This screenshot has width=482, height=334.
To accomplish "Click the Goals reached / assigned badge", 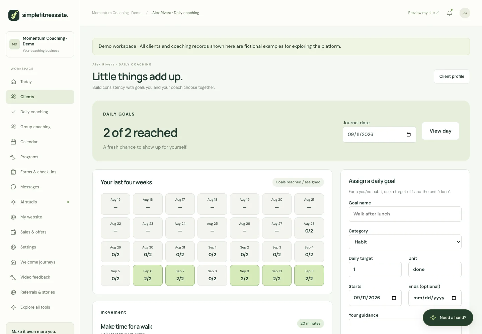I will click(x=298, y=182).
